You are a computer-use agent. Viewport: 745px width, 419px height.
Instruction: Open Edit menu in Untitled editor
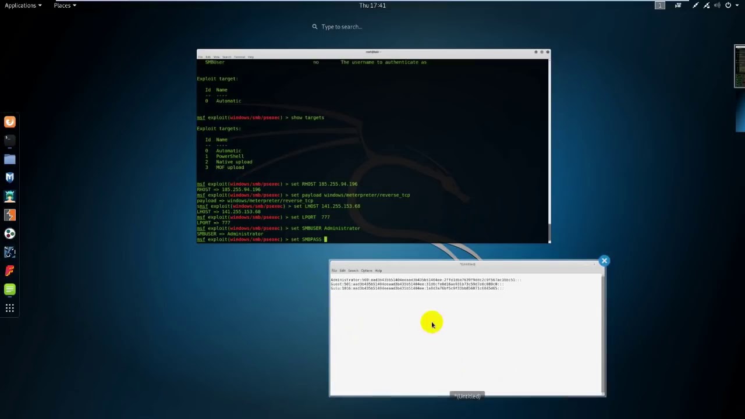[x=342, y=271]
